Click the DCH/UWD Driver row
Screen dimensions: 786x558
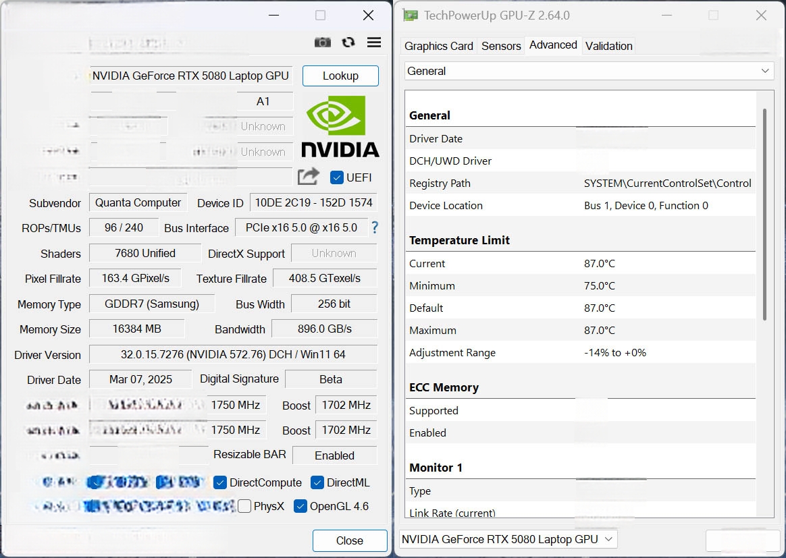[581, 161]
